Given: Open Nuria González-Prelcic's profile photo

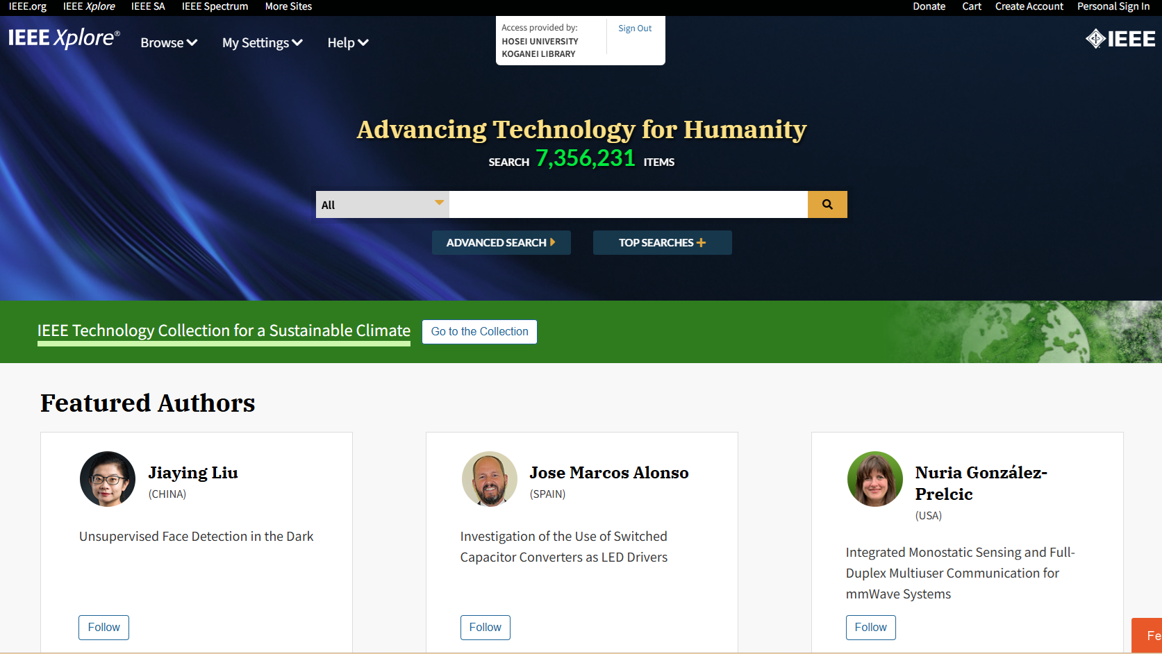Looking at the screenshot, I should pyautogui.click(x=875, y=479).
